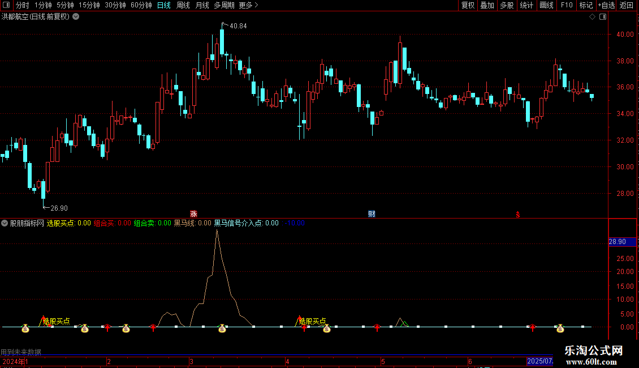Click the month 5 timeline marker
The height and width of the screenshot is (368, 639).
coord(383,361)
